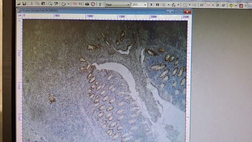This screenshot has width=252, height=142.
Task: Open the capture source dropdown arrow
Action: pyautogui.click(x=69, y=4)
